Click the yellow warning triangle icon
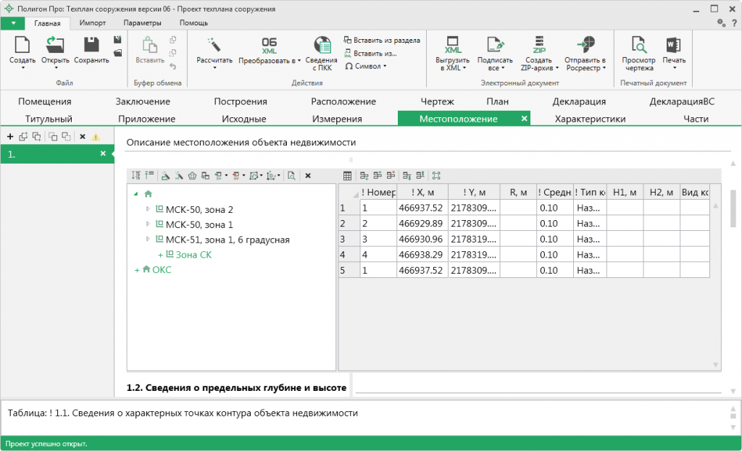This screenshot has width=742, height=451. (x=96, y=137)
